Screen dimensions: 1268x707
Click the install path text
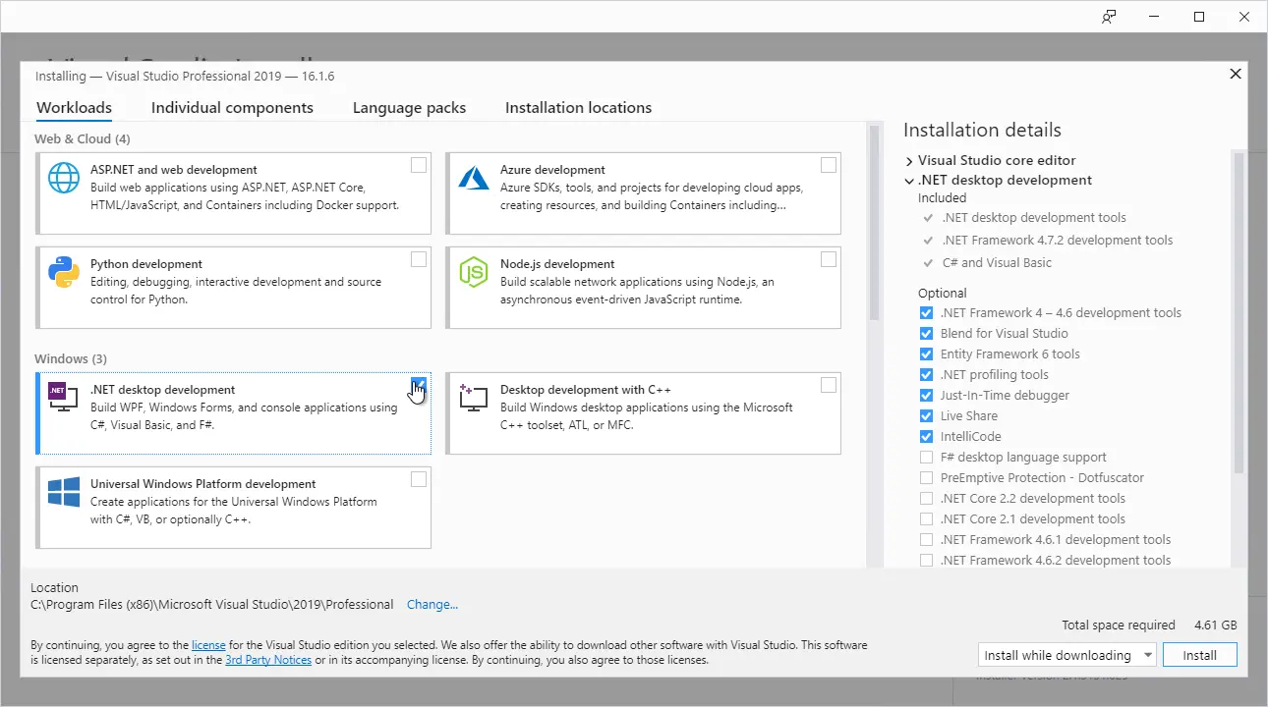(x=212, y=605)
